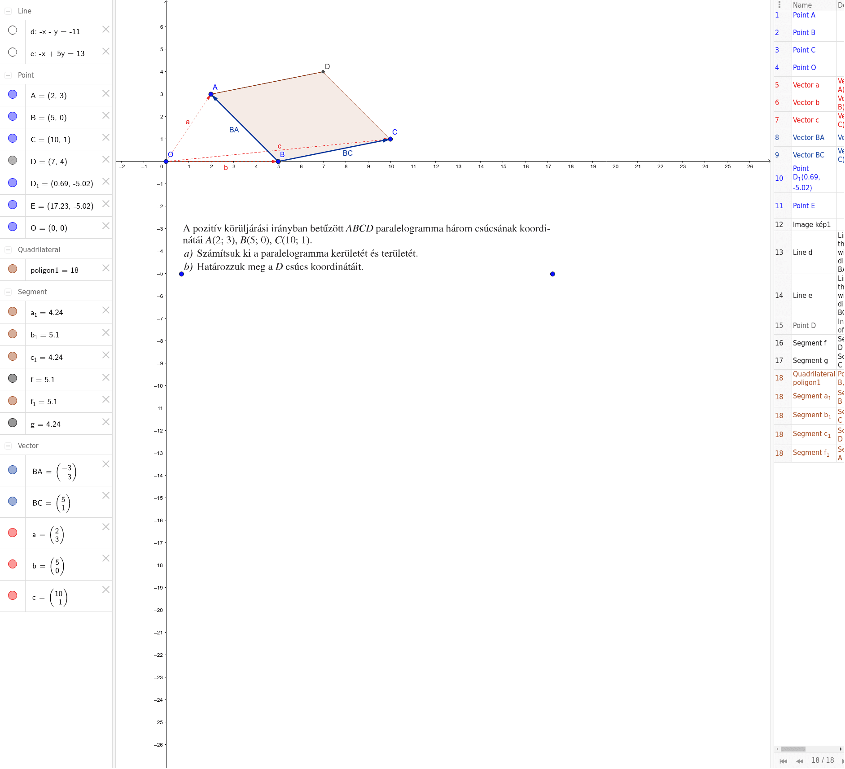Toggle red visibility circle of vector c
The image size is (845, 769).
(x=13, y=595)
